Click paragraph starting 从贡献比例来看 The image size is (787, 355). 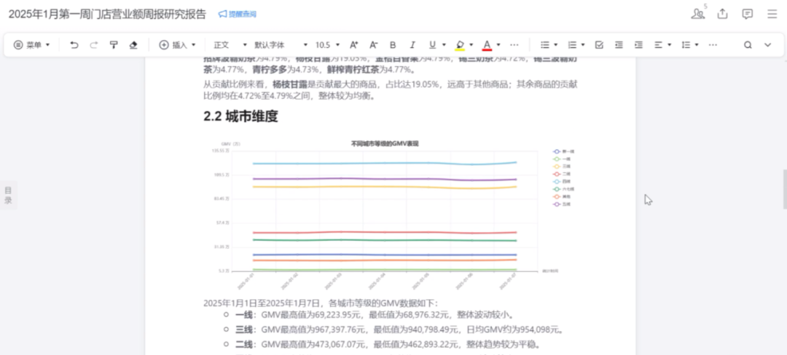(x=391, y=90)
